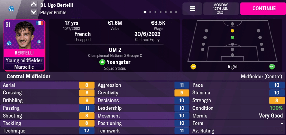Click the yellow position dot on pitch
Viewport: 286px width, 135px height.
click(232, 31)
